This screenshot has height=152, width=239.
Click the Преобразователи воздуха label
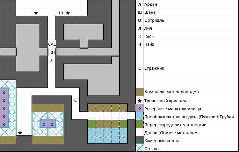pos(189,117)
